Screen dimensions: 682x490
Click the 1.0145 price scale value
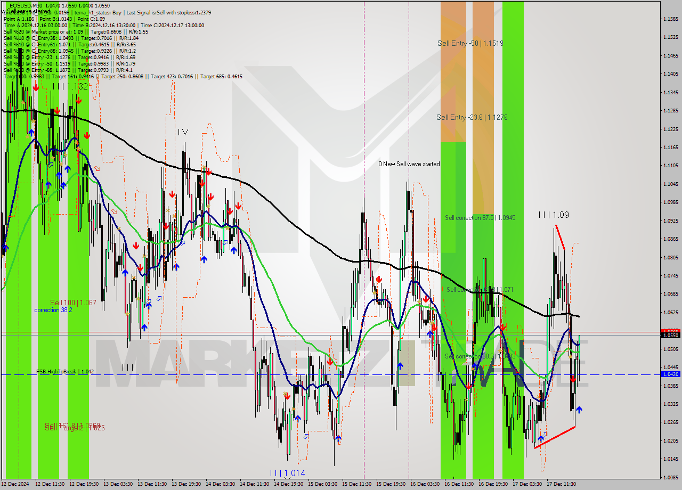pyautogui.click(x=670, y=459)
